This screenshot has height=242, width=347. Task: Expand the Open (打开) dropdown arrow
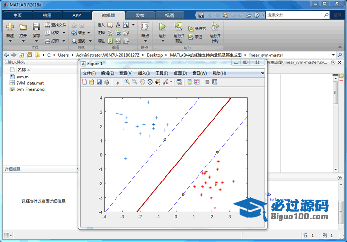[23, 41]
